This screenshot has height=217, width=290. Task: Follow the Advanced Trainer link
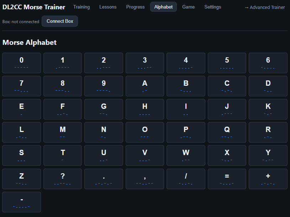[x=265, y=7]
